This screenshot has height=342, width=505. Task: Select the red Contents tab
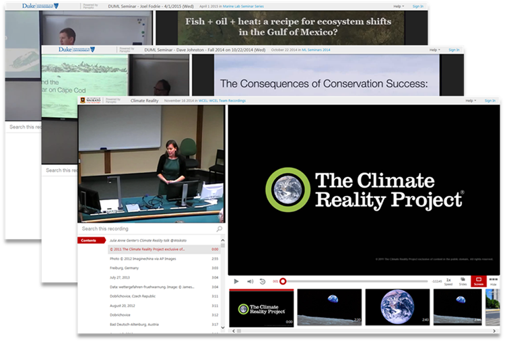click(x=92, y=240)
